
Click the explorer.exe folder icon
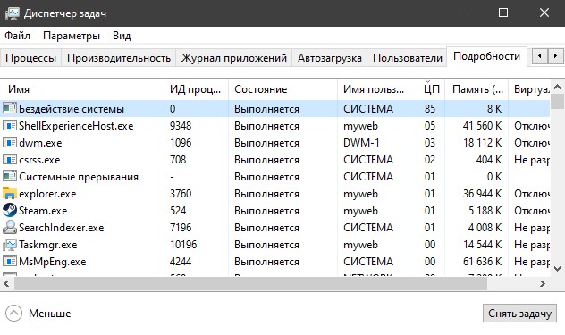[x=9, y=194]
